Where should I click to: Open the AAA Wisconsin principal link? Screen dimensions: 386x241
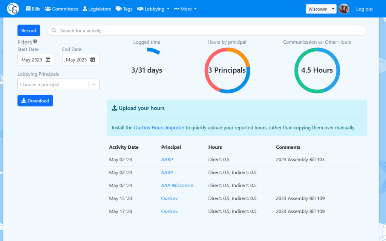pos(177,185)
